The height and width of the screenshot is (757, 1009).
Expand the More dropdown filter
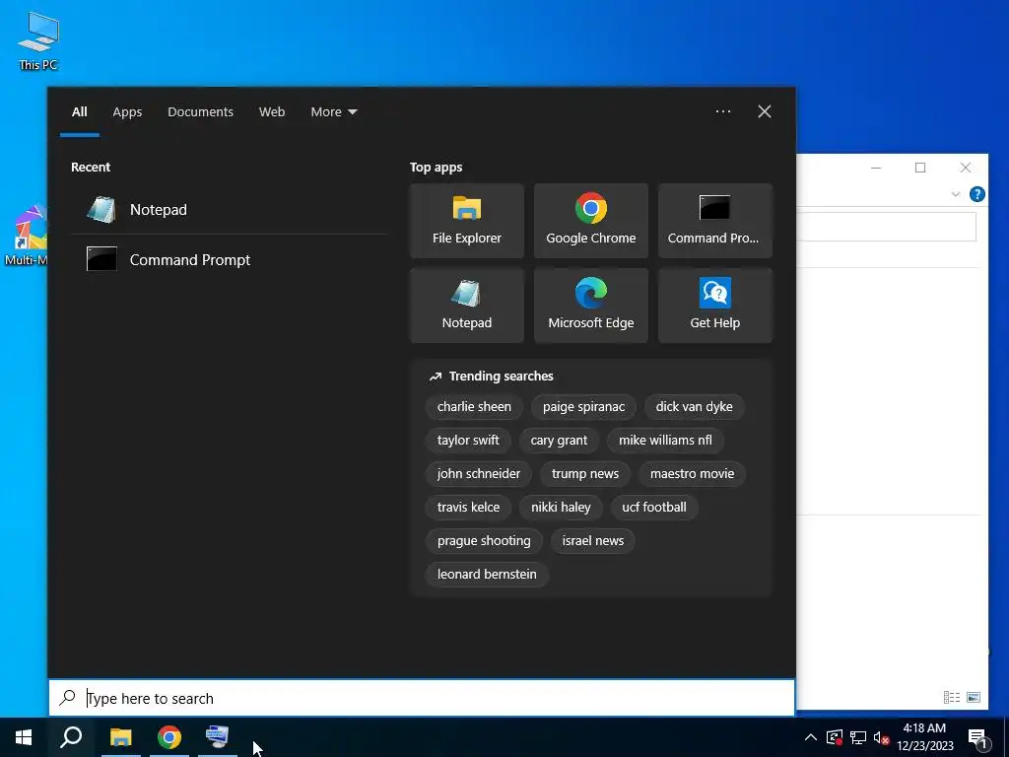click(333, 111)
